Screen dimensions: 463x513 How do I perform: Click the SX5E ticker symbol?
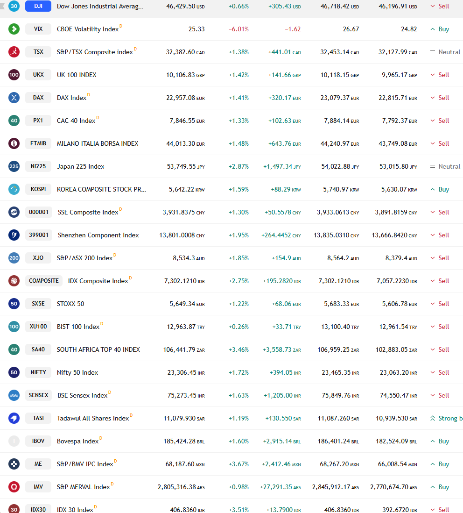(38, 304)
